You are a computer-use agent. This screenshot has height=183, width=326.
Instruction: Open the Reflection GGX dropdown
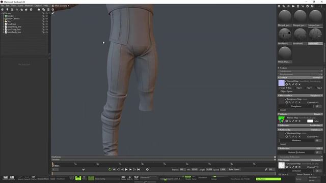click(319, 148)
